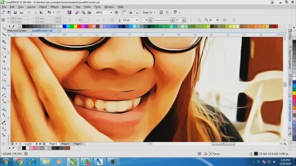Select the Pick tool in the toolbox

click(x=4, y=28)
